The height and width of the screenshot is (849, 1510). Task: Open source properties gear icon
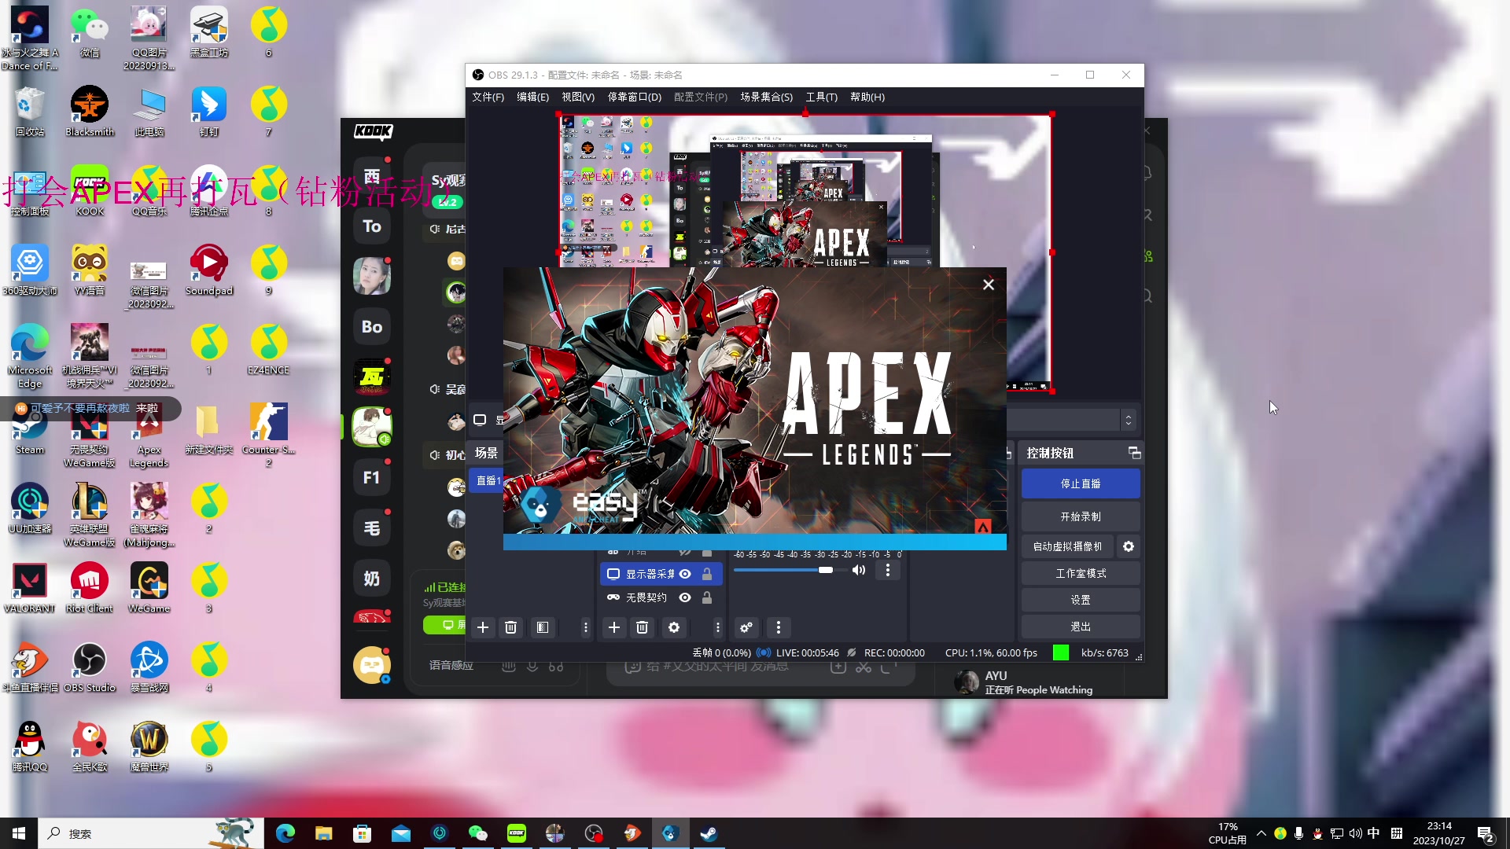click(x=674, y=627)
